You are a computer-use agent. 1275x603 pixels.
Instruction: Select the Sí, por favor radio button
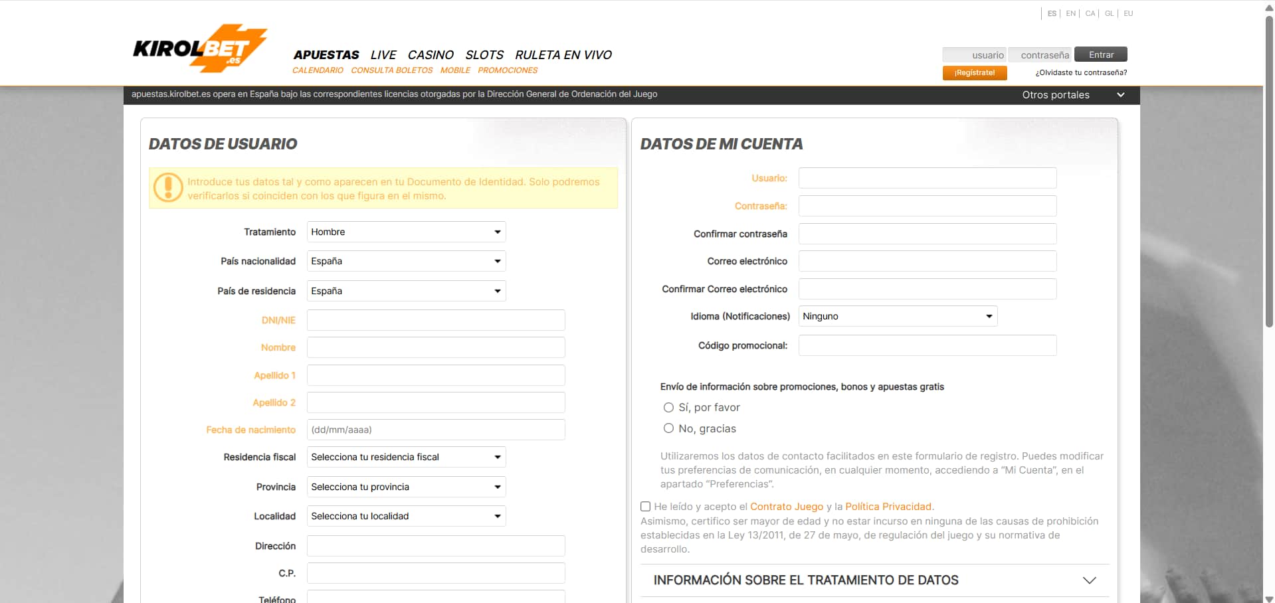click(668, 407)
